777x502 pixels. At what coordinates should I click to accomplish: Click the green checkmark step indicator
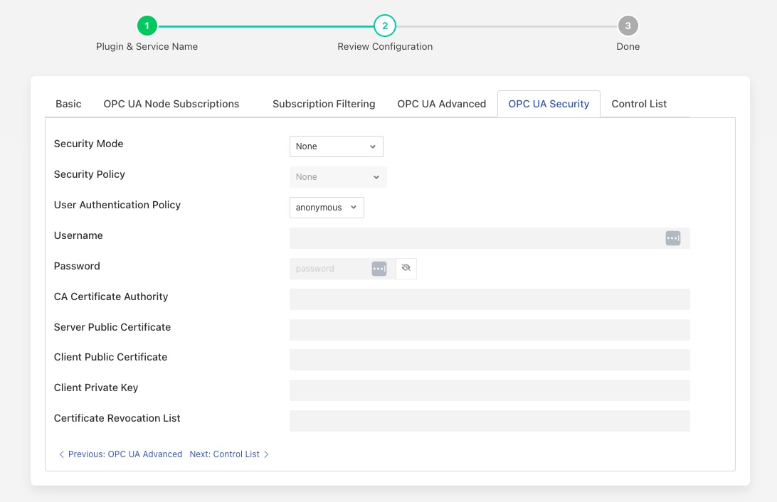point(147,25)
